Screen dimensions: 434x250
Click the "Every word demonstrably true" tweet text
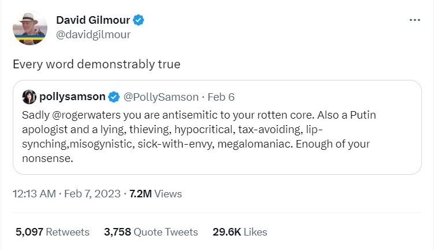[97, 64]
